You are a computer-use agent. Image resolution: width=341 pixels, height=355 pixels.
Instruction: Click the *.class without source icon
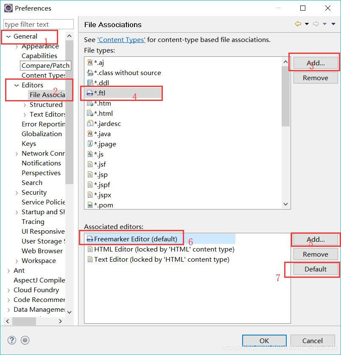click(x=90, y=73)
